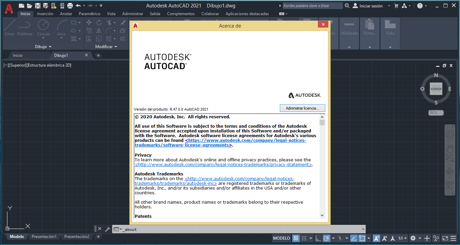Select the Polilínea tool

pos(25,28)
